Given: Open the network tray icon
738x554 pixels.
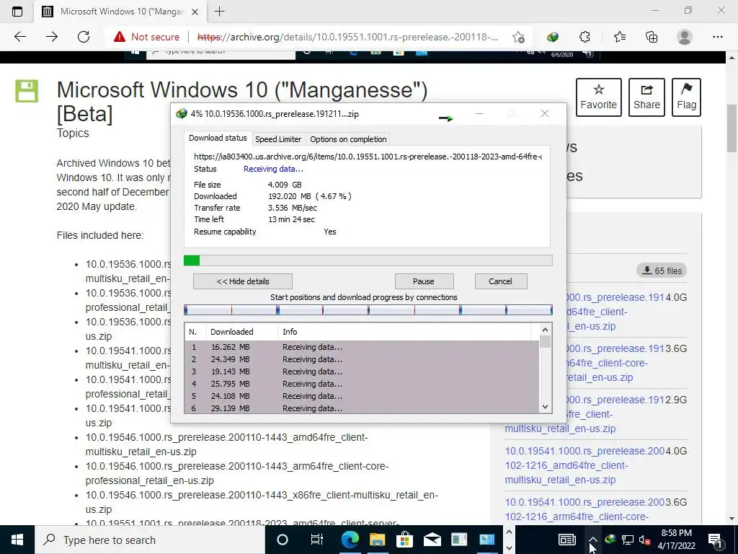Looking at the screenshot, I should [628, 540].
